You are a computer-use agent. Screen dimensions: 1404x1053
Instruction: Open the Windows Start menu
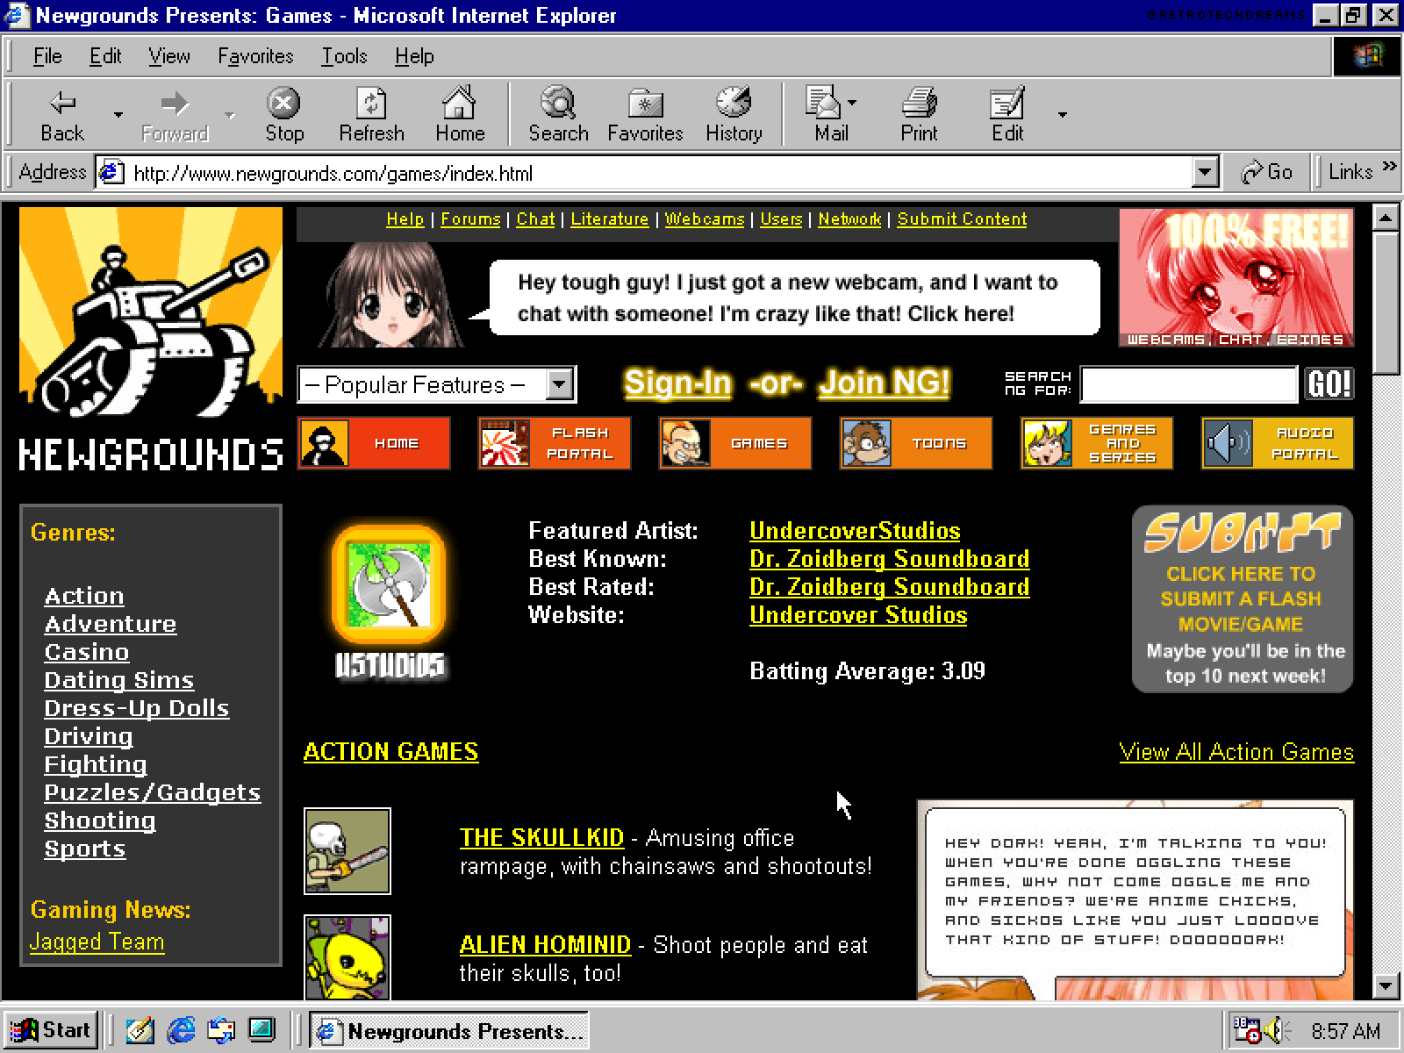click(x=52, y=1030)
